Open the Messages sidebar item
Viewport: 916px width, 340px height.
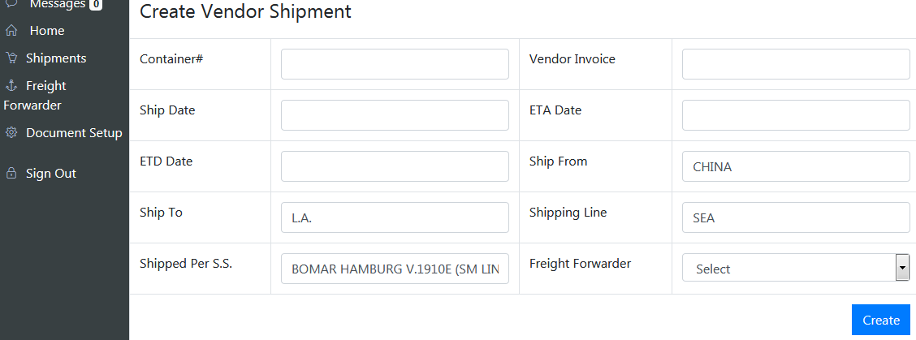point(57,5)
